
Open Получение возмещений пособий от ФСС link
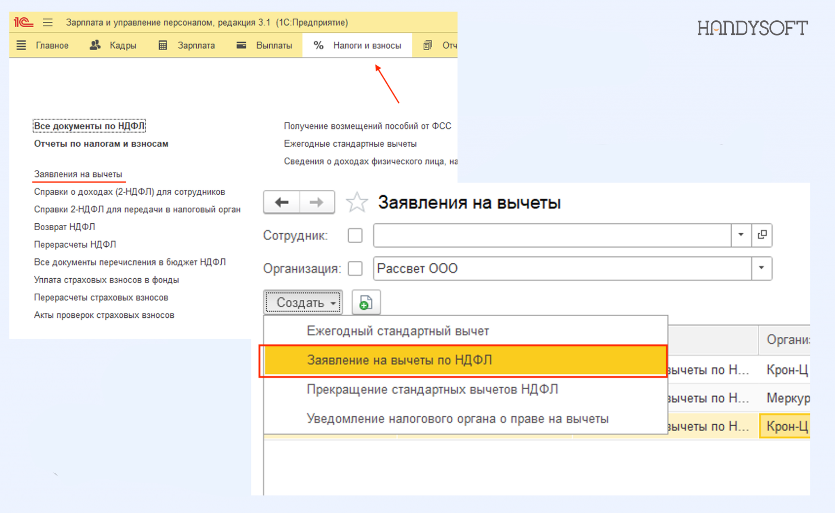tap(367, 126)
